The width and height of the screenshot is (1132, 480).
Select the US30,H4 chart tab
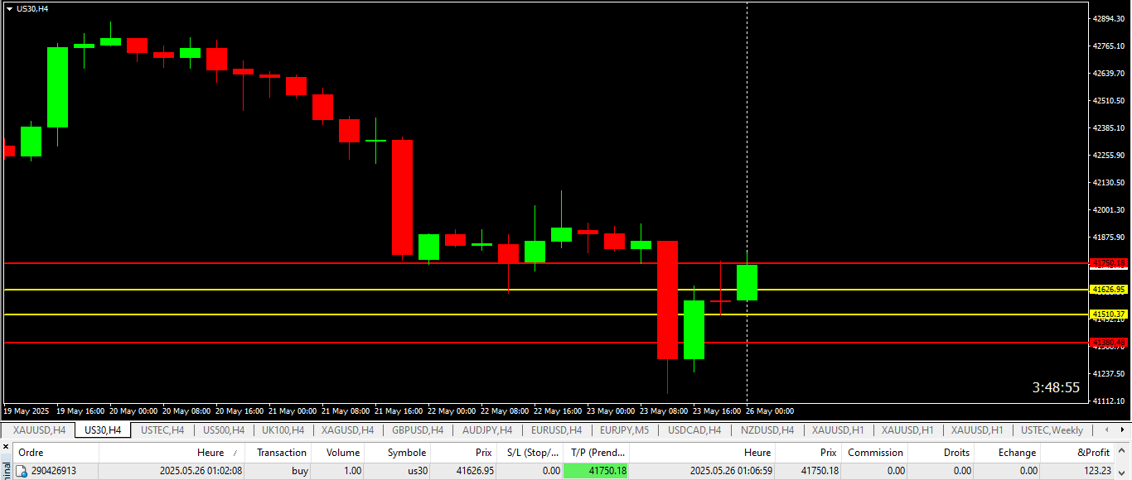tap(103, 430)
